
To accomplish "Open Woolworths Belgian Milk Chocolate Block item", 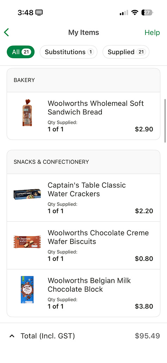I will (83, 293).
